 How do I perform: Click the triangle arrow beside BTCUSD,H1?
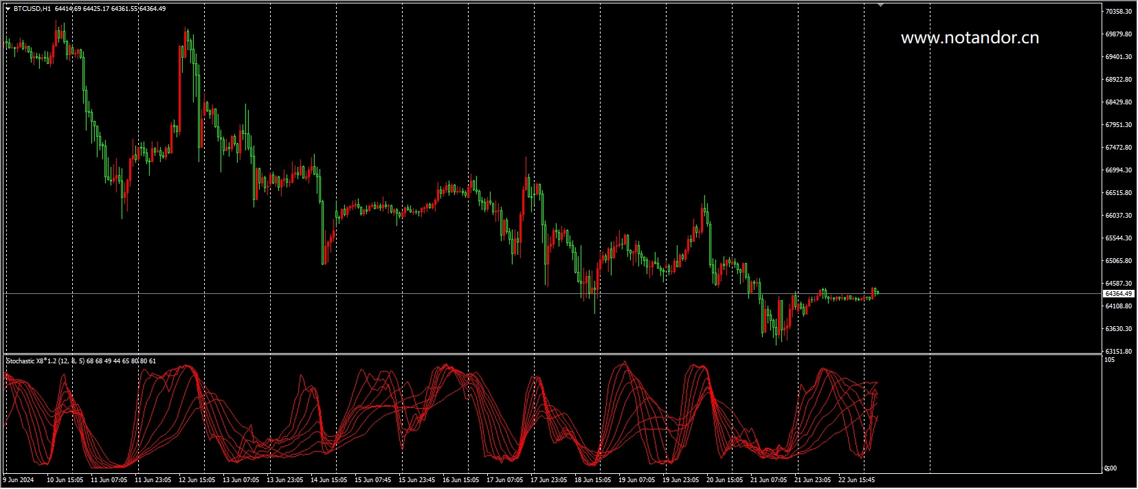click(x=8, y=9)
